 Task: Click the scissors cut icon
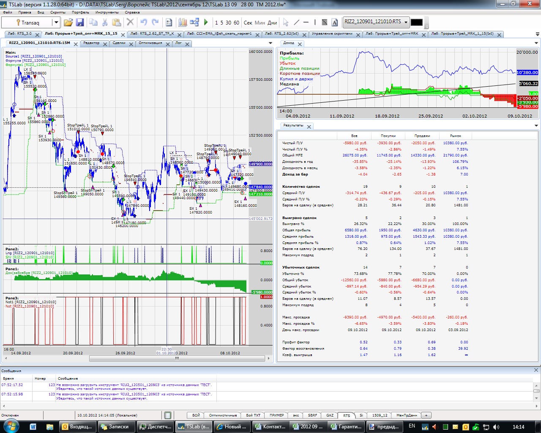[x=105, y=22]
